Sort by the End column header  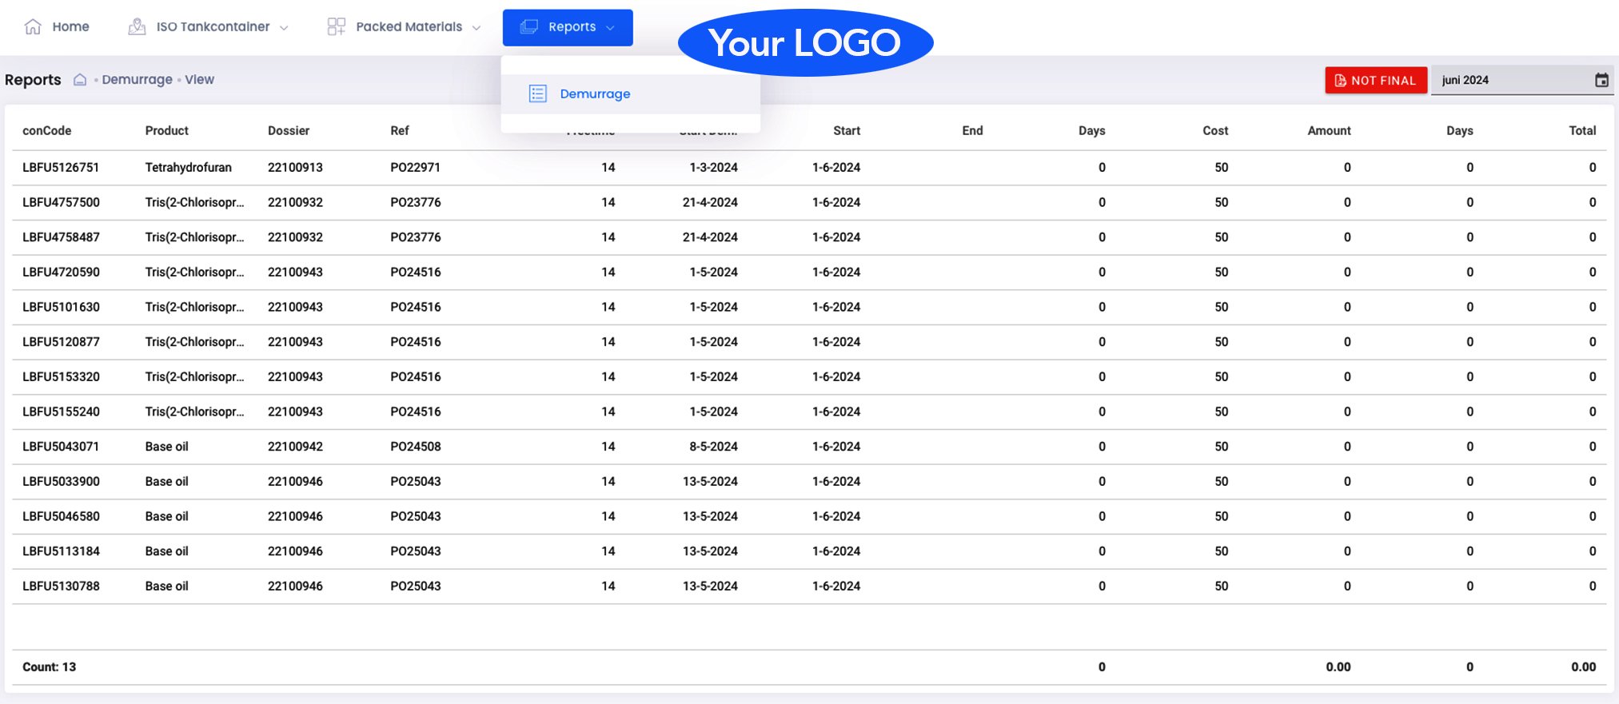pos(972,130)
